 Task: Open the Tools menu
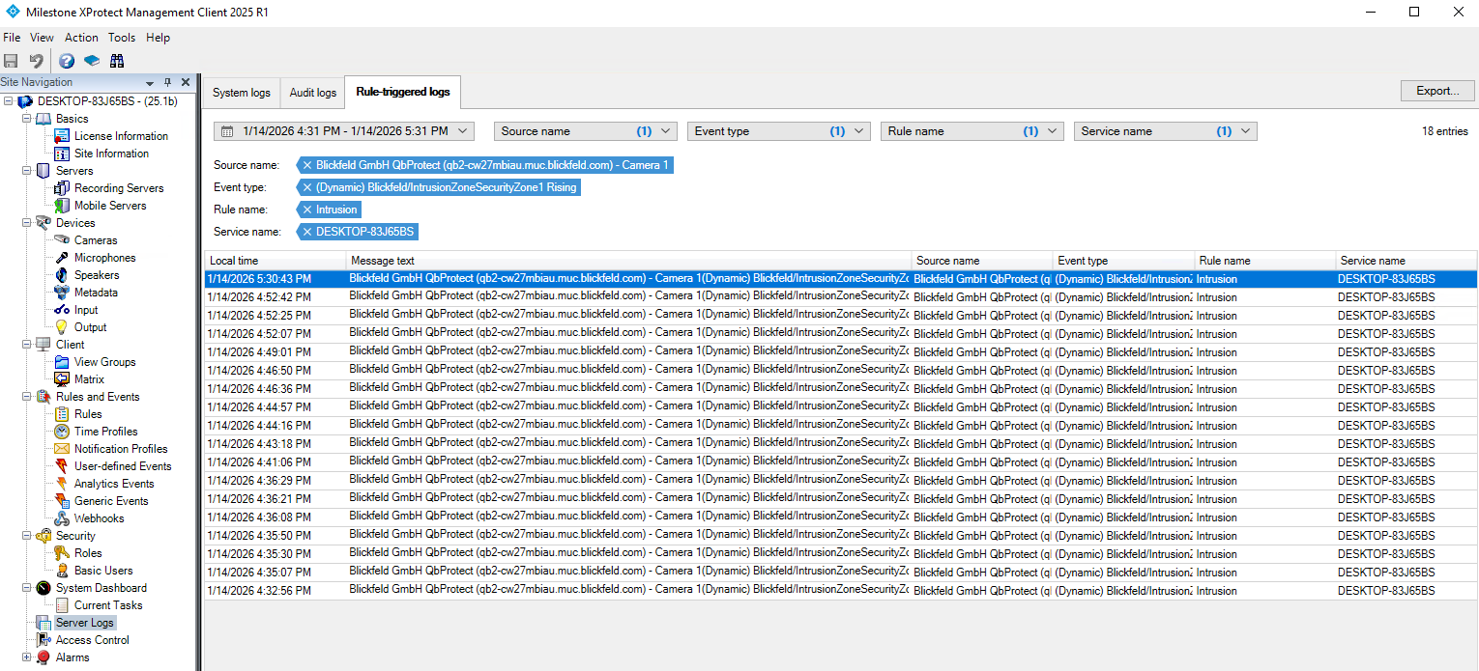tap(122, 38)
